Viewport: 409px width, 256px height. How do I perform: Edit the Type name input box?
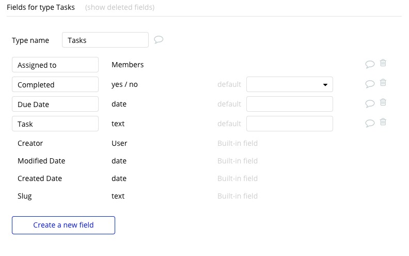105,40
